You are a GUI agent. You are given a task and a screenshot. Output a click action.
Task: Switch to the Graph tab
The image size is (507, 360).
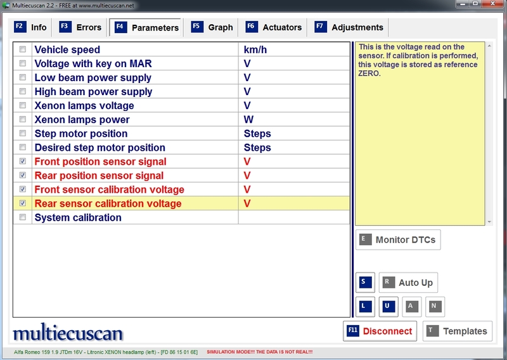point(212,27)
